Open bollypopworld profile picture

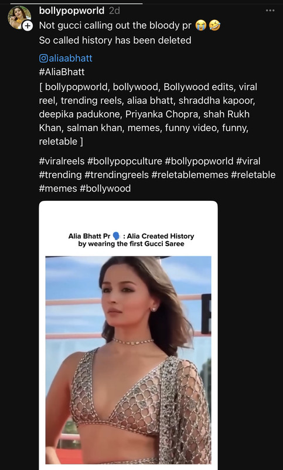pyautogui.click(x=19, y=18)
